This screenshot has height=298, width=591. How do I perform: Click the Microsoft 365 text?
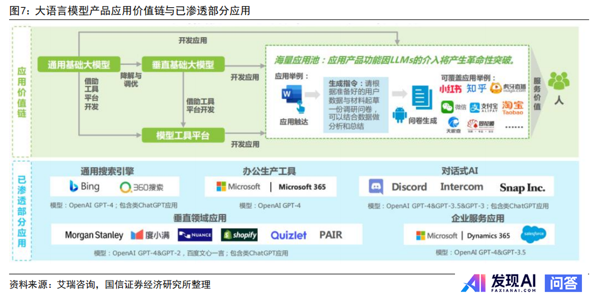[x=302, y=187]
